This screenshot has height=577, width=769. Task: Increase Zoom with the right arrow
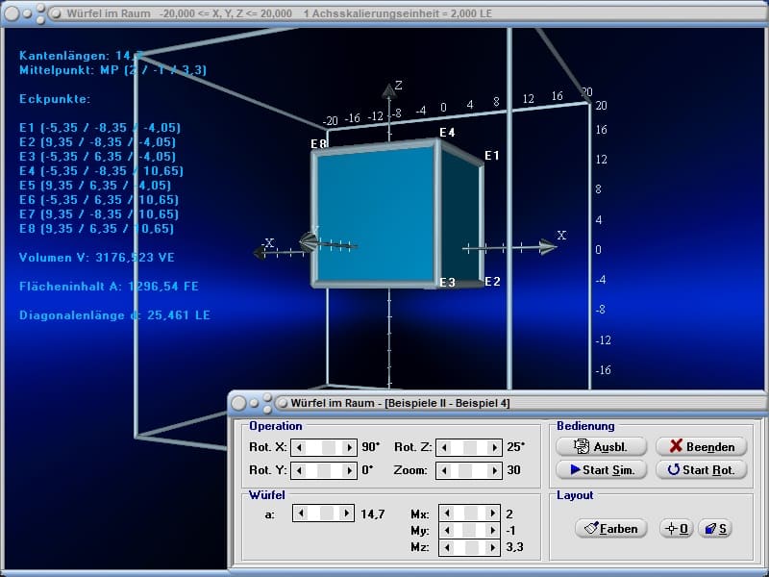point(494,470)
